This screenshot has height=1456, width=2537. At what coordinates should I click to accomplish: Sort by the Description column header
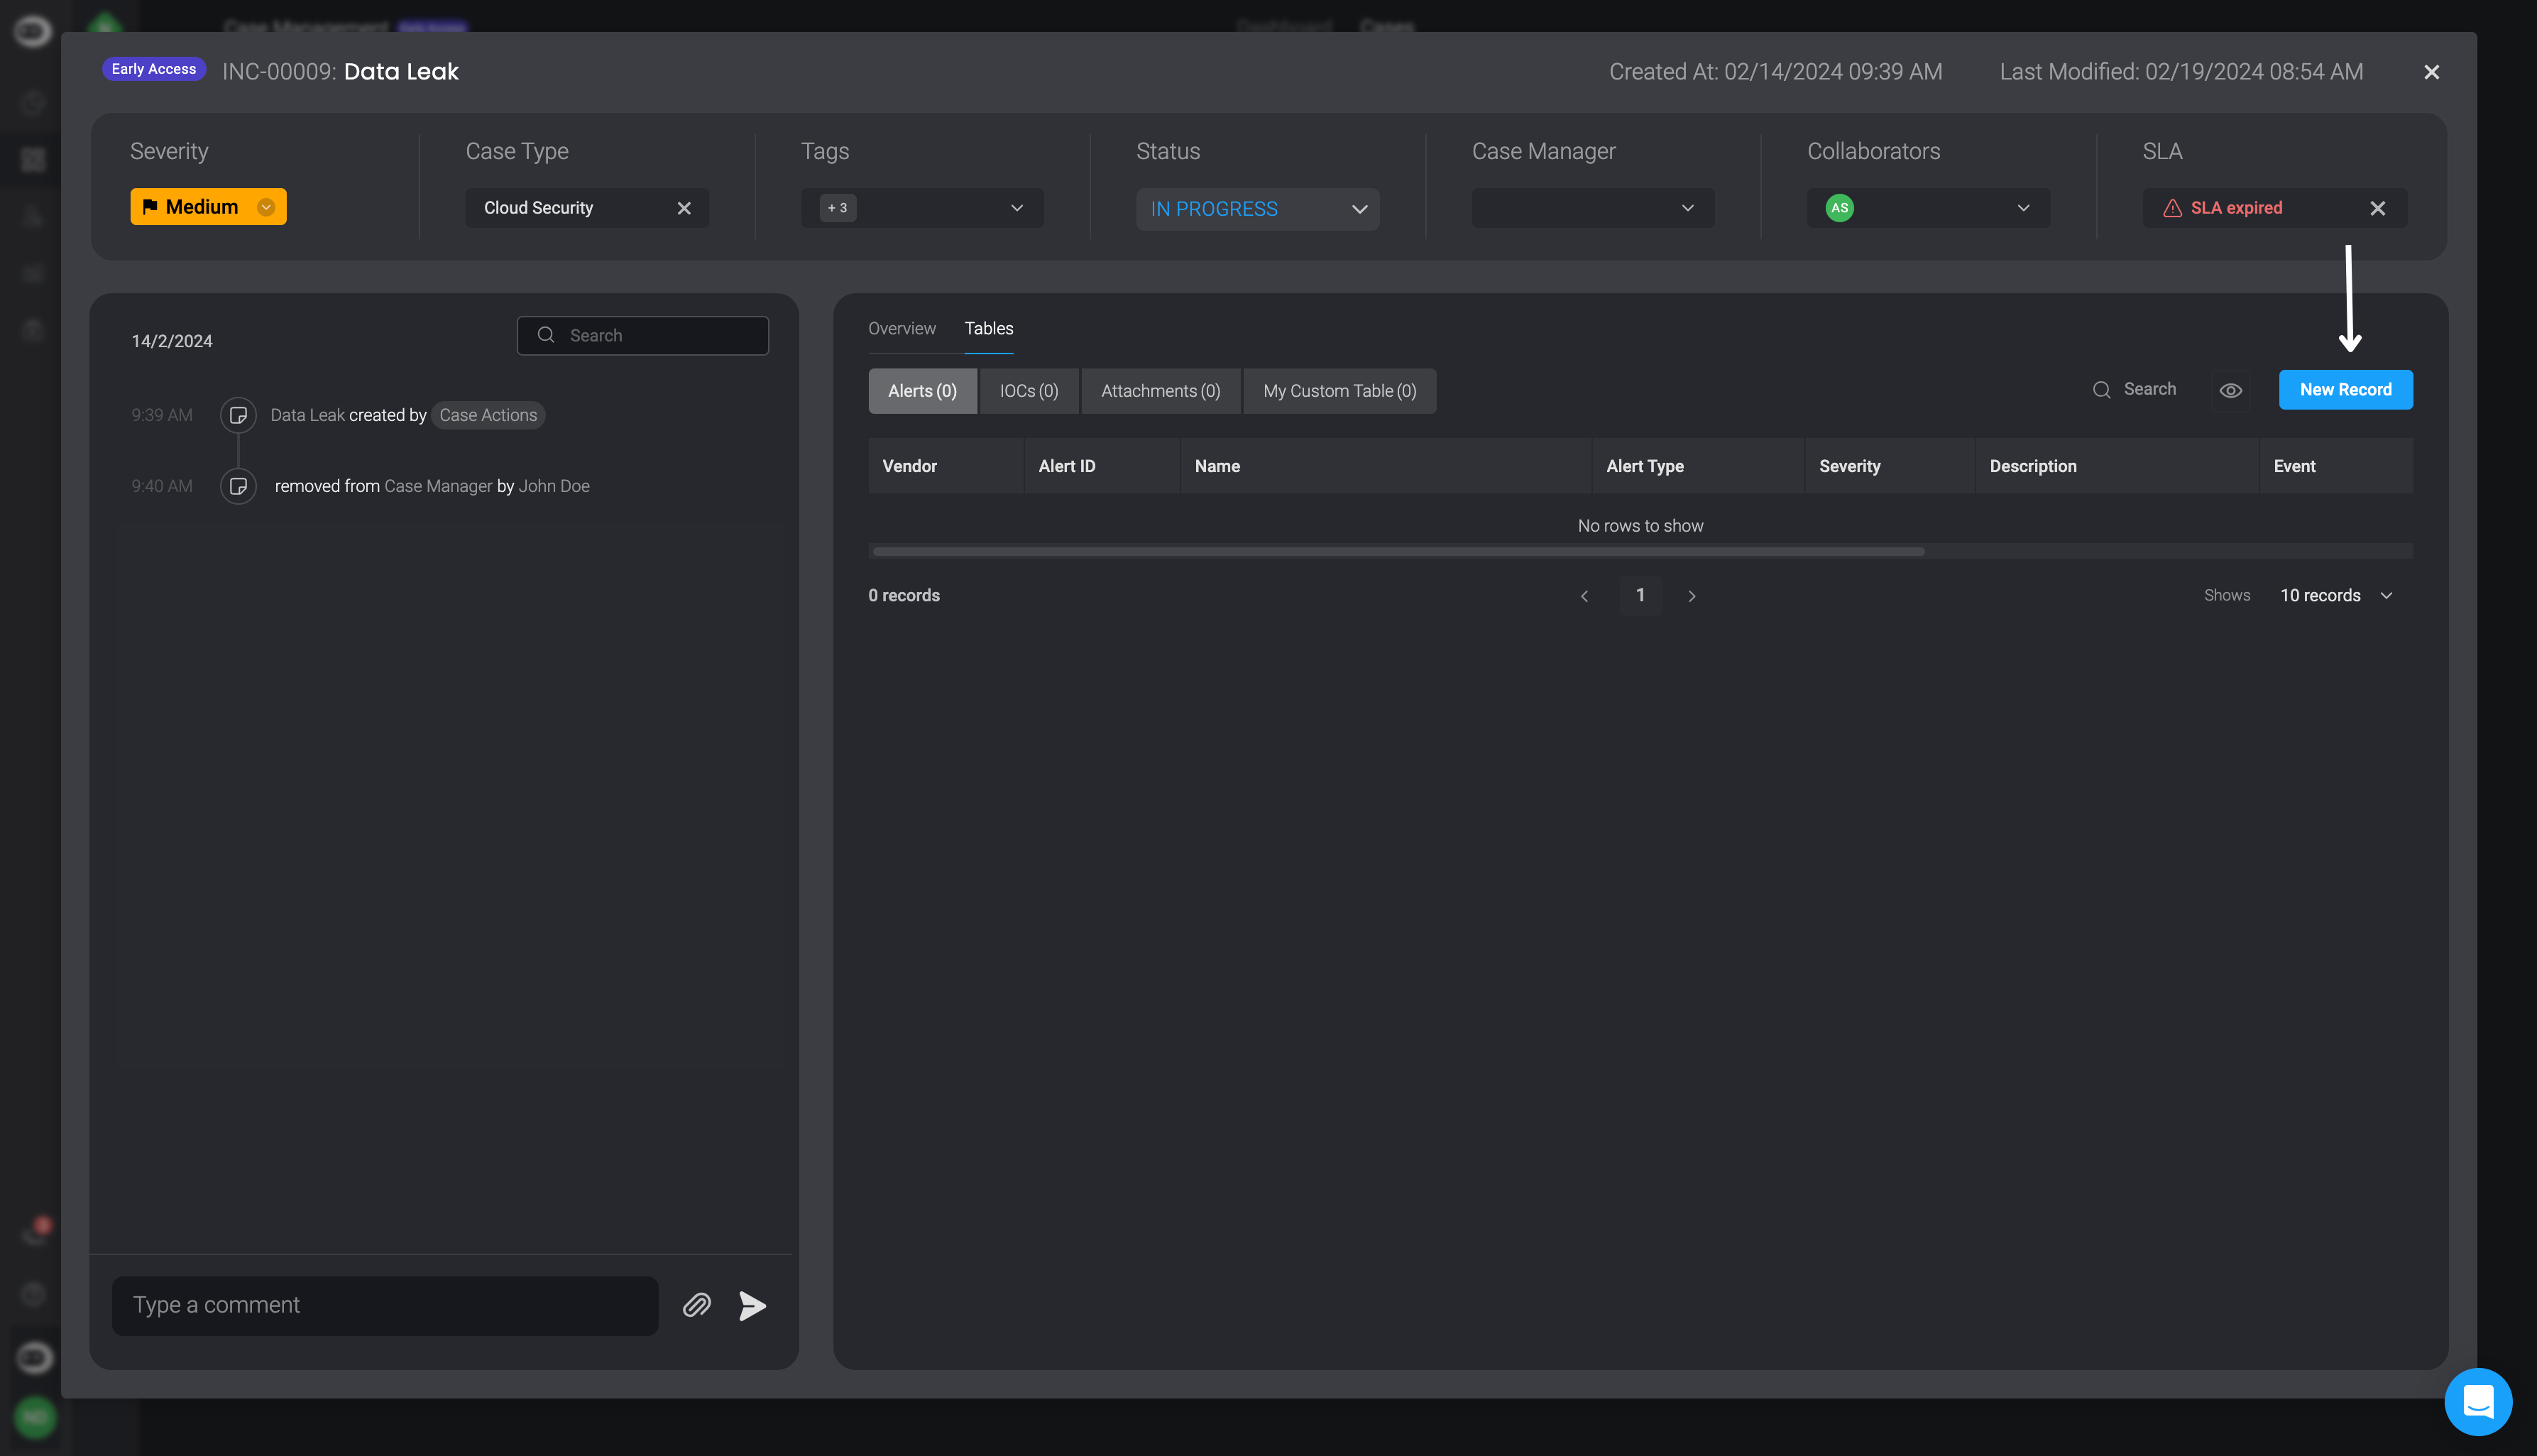tap(2116, 466)
